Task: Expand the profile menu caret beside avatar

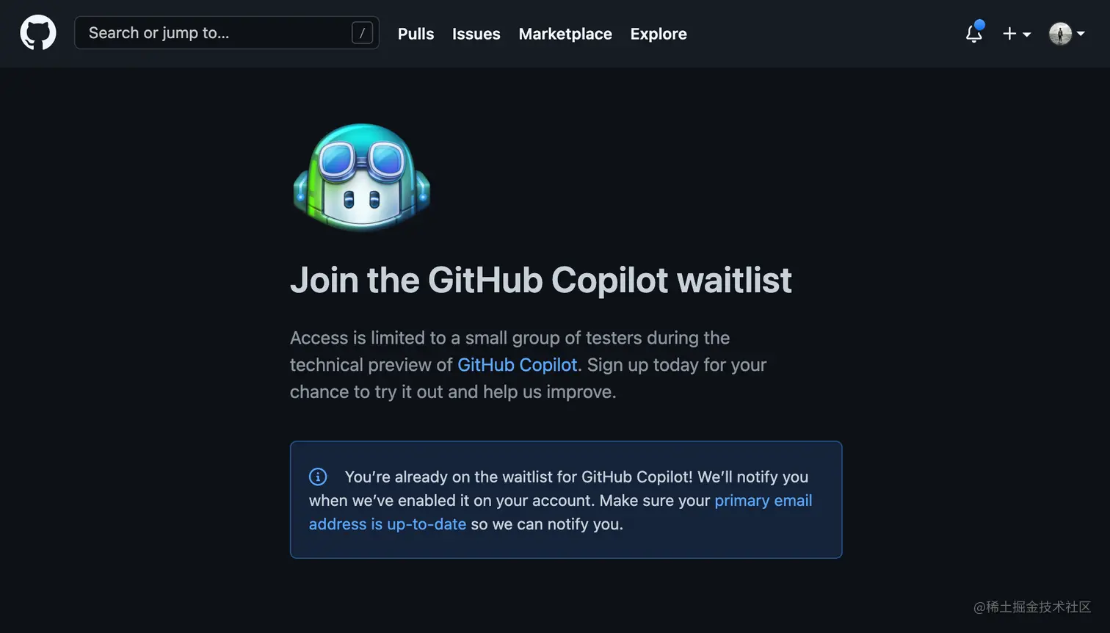Action: pyautogui.click(x=1081, y=34)
